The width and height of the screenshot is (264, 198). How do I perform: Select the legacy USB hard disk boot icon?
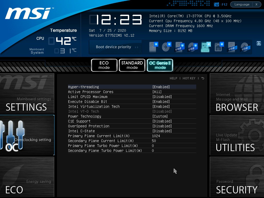[233, 47]
